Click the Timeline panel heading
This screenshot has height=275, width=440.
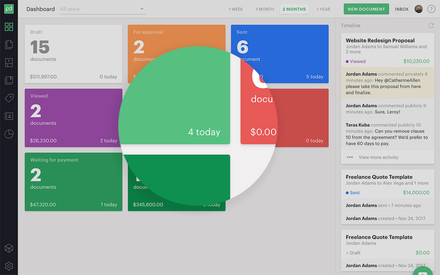(350, 26)
